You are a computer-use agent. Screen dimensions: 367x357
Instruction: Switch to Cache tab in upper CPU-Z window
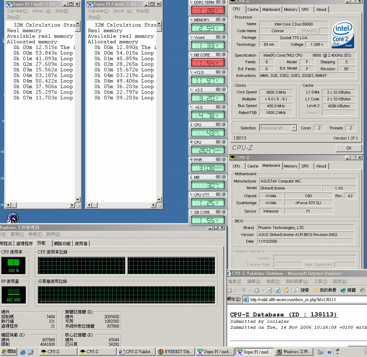click(253, 9)
